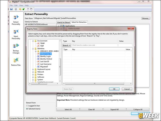Open Inject Personality in sidebar
The image size is (161, 121).
(16, 35)
